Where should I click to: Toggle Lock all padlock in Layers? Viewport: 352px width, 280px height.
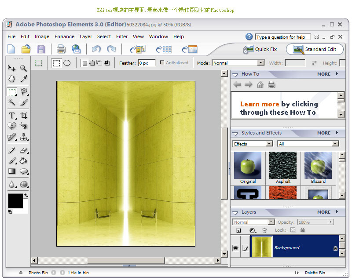[302, 230]
